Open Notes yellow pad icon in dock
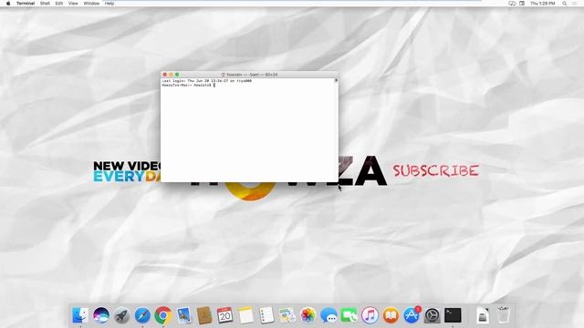584x328 pixels. [245, 315]
